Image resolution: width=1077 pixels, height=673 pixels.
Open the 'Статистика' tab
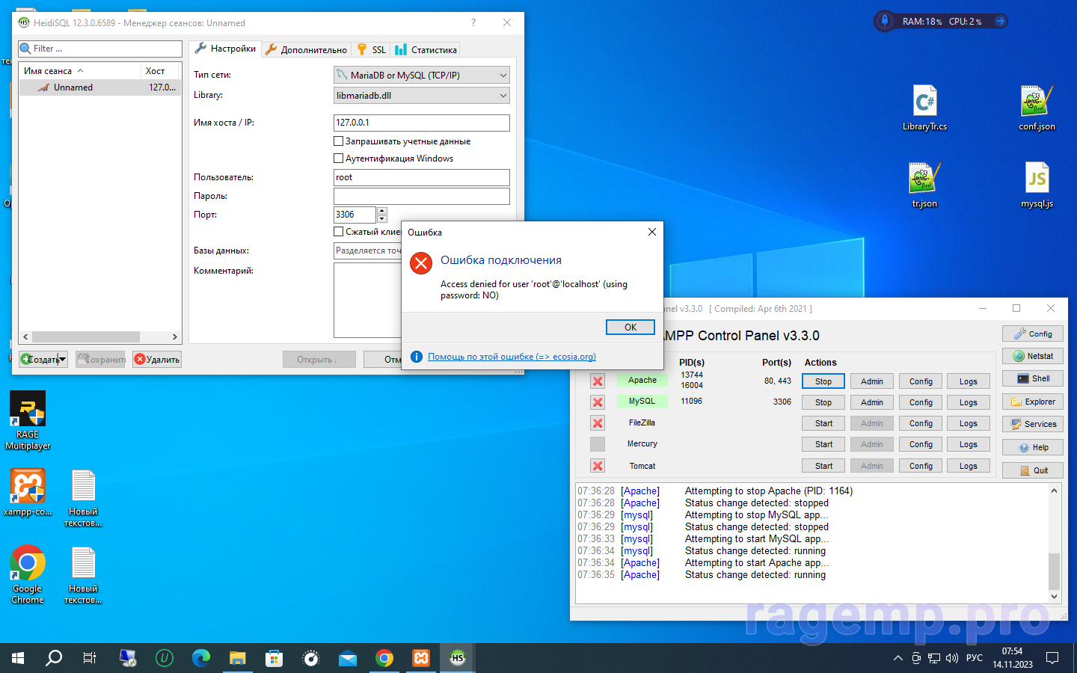[426, 50]
